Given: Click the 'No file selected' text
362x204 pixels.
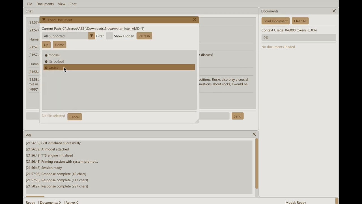Looking at the screenshot, I should [53, 116].
